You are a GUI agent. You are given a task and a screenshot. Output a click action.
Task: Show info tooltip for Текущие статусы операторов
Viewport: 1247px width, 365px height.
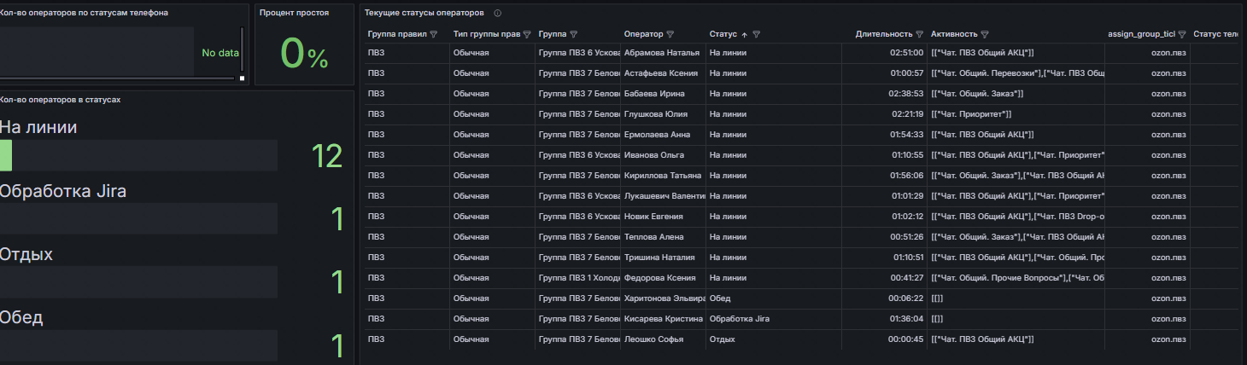point(497,14)
